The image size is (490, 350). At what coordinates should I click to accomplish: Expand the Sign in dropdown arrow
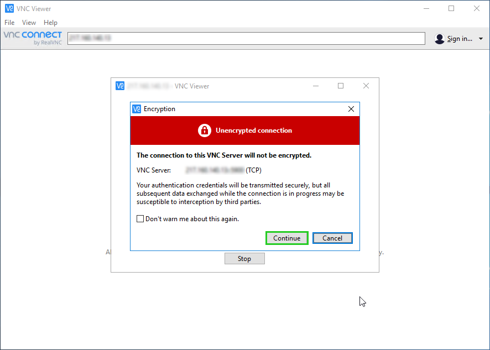pos(481,39)
